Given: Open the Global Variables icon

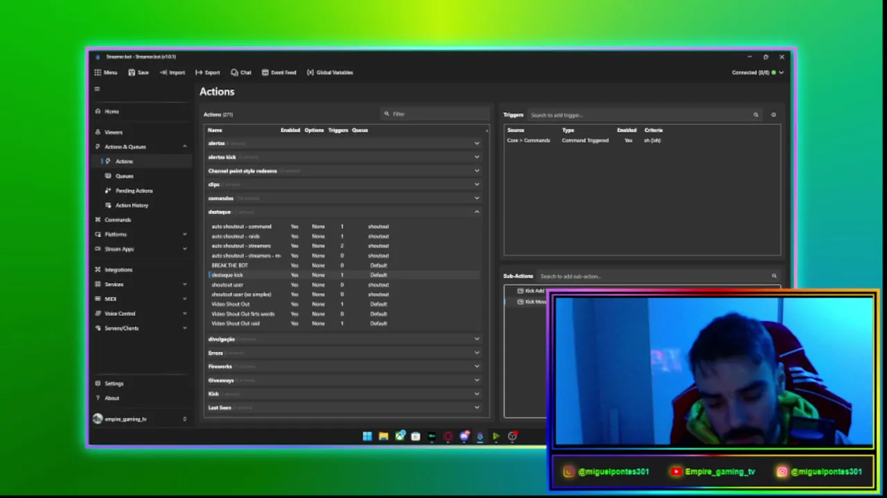Looking at the screenshot, I should pyautogui.click(x=310, y=73).
